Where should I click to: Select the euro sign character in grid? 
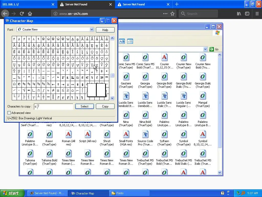point(87,77)
